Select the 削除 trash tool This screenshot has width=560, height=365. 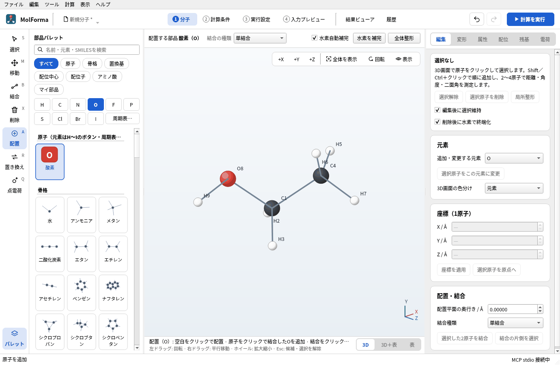point(15,114)
